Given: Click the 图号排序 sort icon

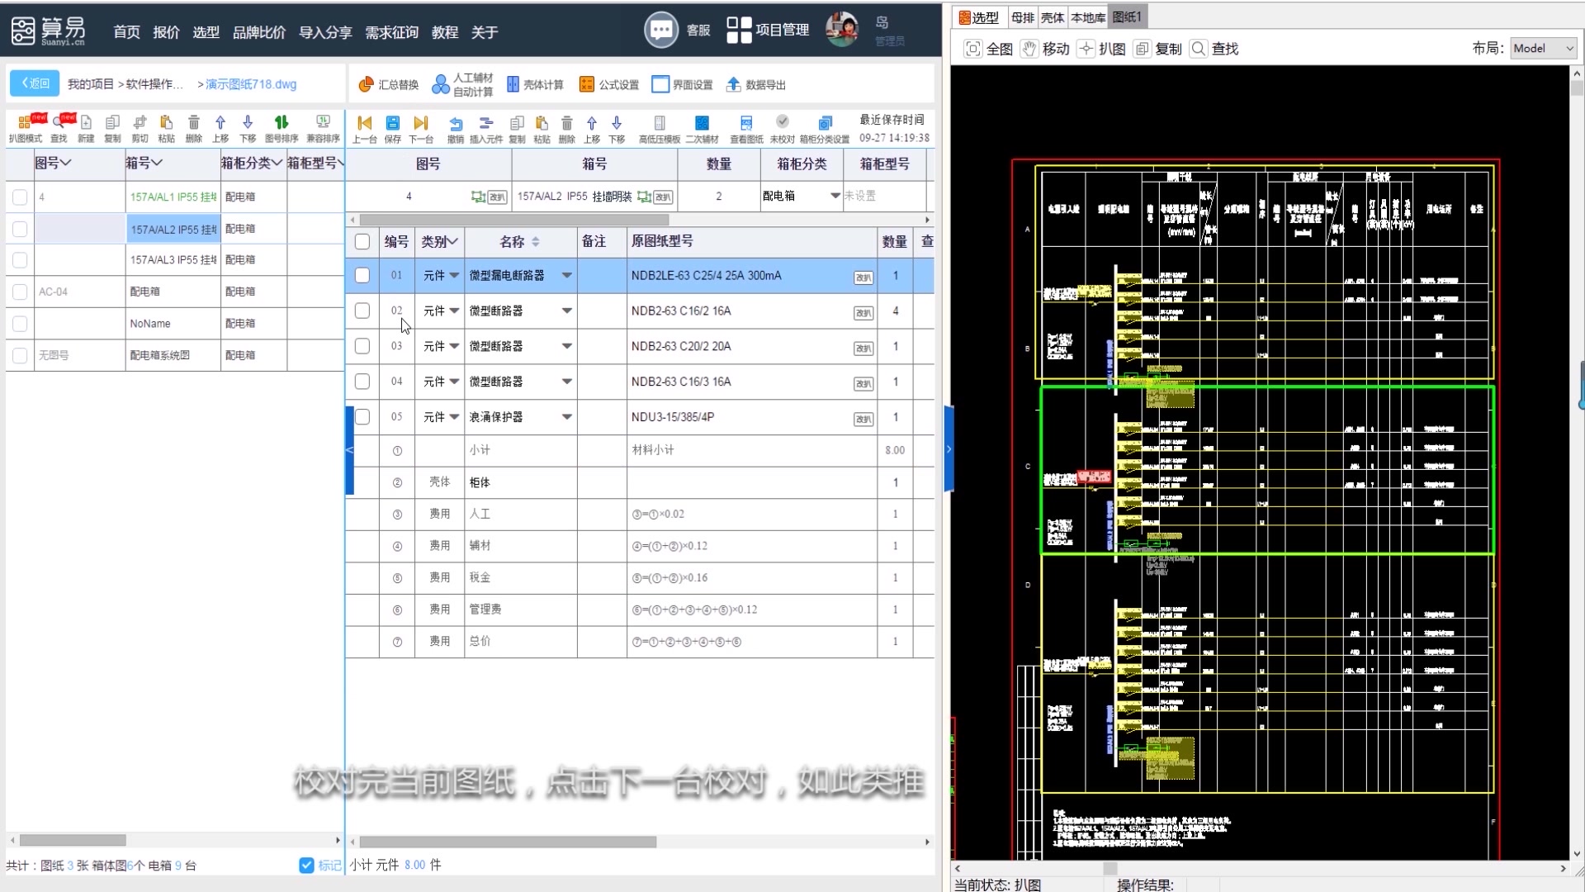Looking at the screenshot, I should (x=282, y=123).
